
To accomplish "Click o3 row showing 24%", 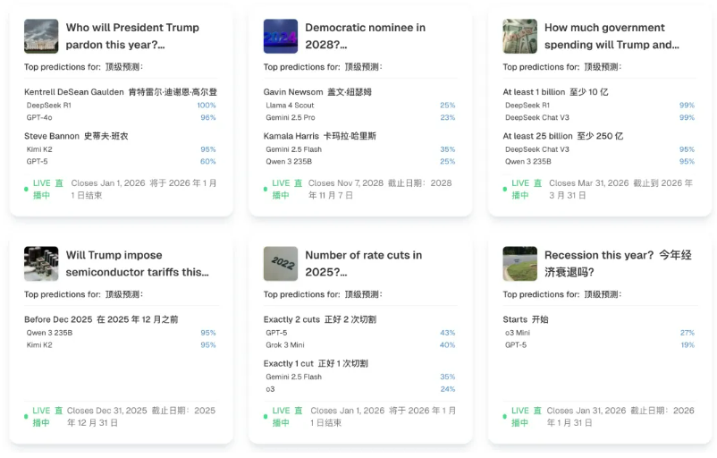I will 360,389.
